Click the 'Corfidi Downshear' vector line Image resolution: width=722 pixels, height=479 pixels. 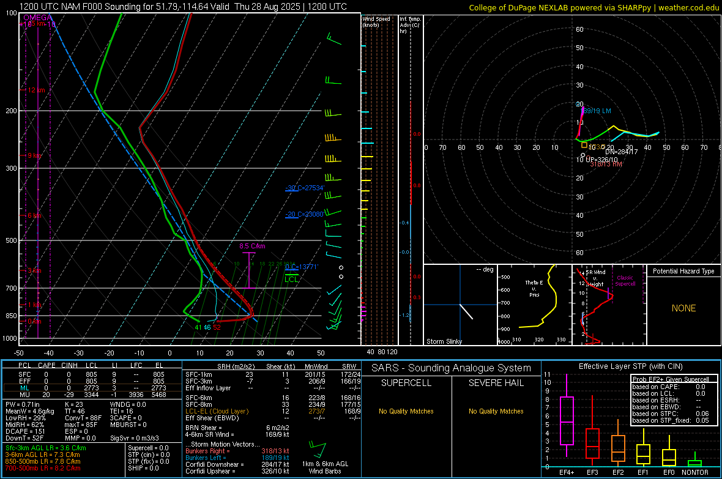[x=237, y=464]
